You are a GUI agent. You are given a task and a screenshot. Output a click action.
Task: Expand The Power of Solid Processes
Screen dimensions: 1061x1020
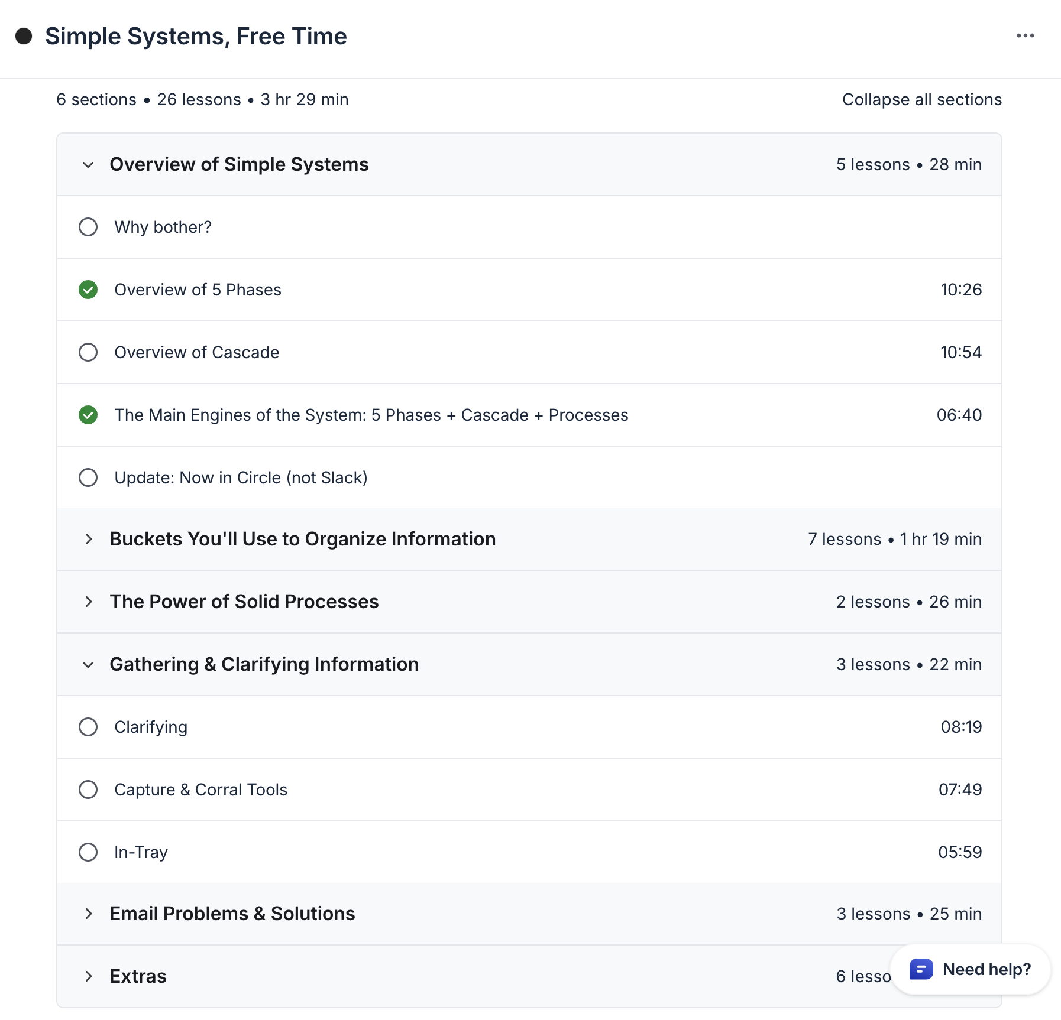[88, 602]
